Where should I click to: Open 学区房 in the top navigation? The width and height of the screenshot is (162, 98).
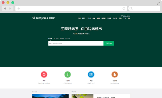click(109, 18)
